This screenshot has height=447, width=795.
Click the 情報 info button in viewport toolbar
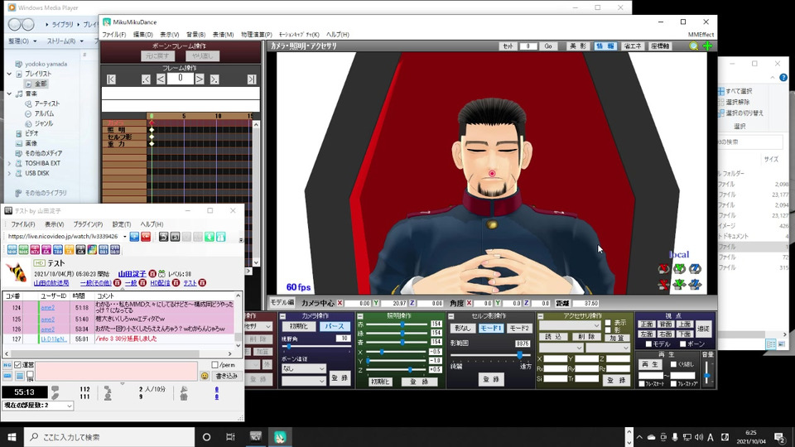coord(605,46)
